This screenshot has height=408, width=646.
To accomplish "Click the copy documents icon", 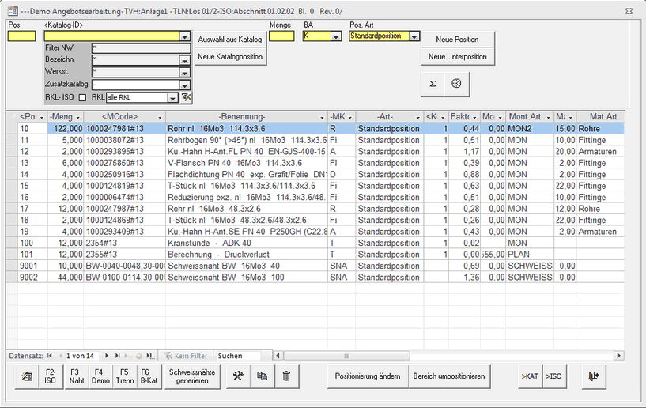I will point(262,377).
